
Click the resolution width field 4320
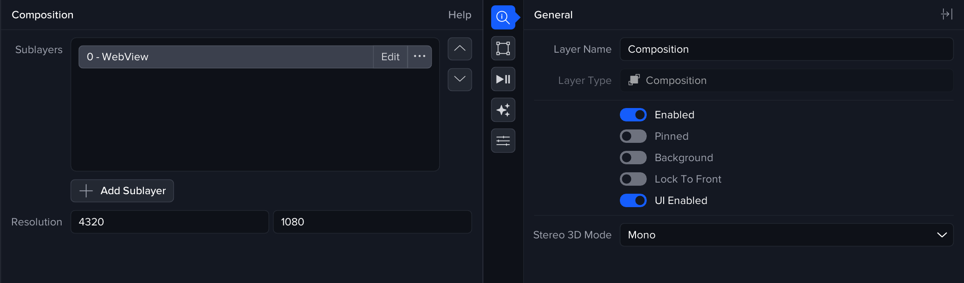coord(169,222)
